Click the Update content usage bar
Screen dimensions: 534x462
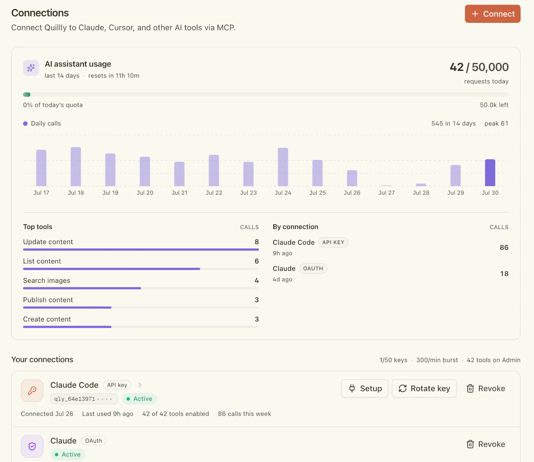pos(141,249)
